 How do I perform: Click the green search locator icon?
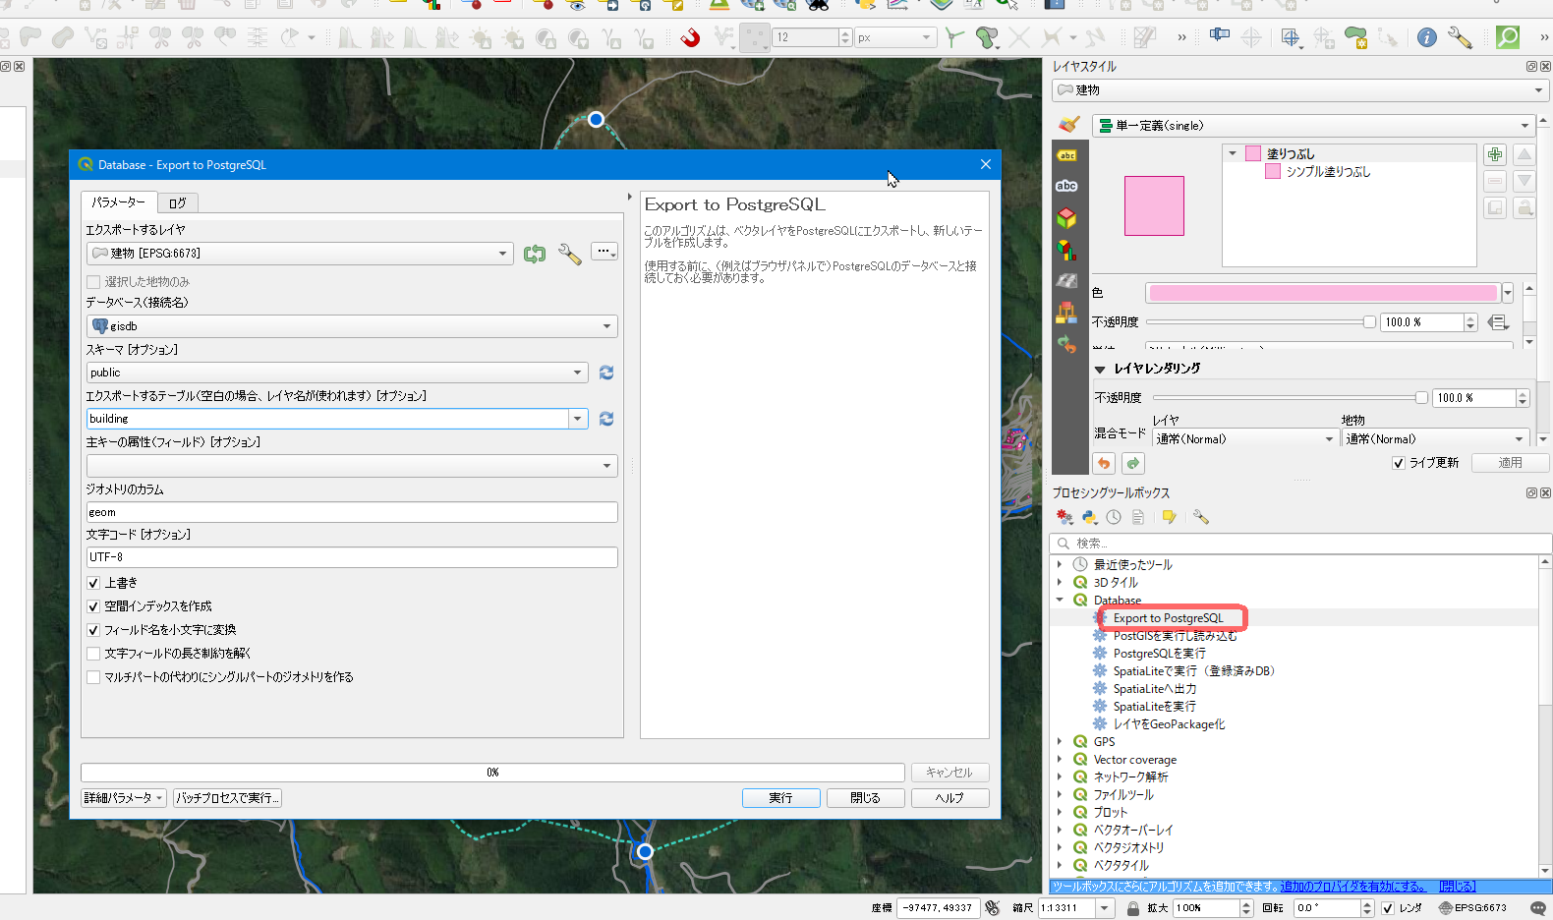click(x=1508, y=37)
